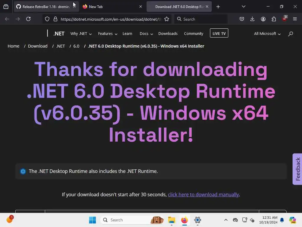The height and width of the screenshot is (227, 302).
Task: Click here to download manually link
Action: pyautogui.click(x=203, y=194)
